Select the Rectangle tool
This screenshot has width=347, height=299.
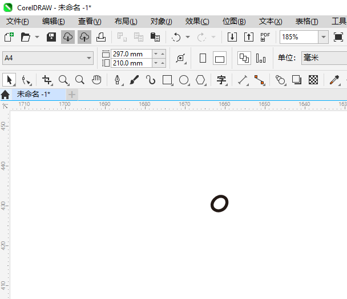167,80
